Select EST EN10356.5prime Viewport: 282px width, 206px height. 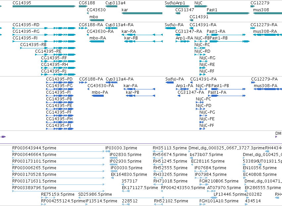260,168
